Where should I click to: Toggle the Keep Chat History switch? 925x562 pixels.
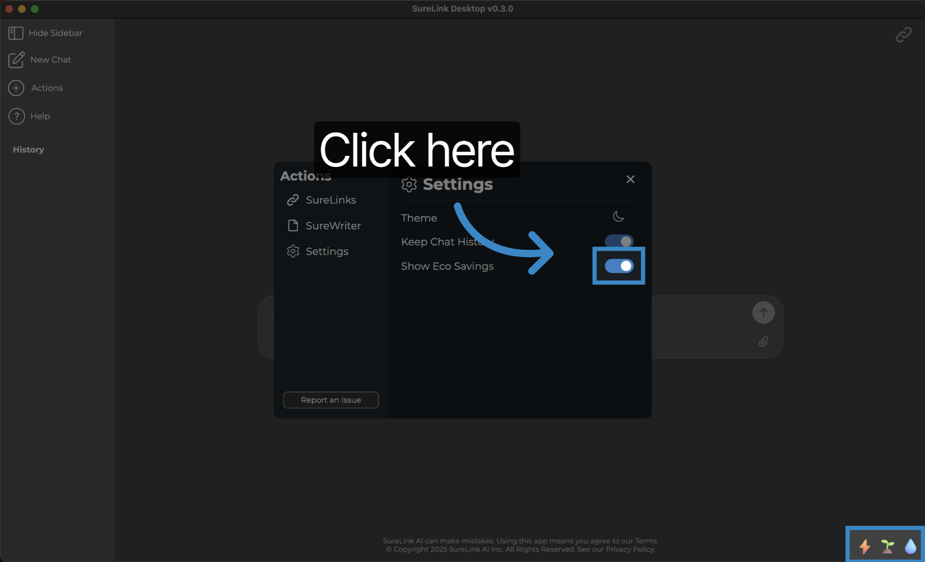(x=619, y=241)
